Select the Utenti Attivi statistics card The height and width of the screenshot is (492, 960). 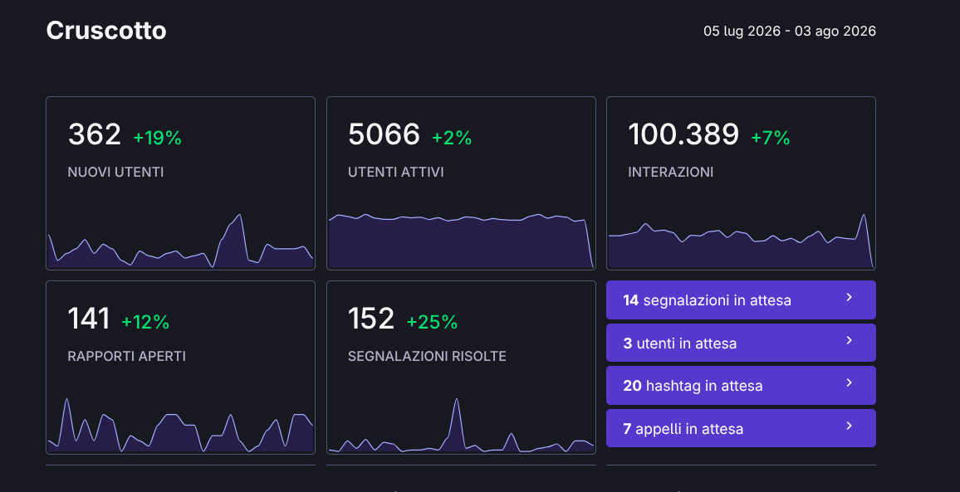[461, 183]
